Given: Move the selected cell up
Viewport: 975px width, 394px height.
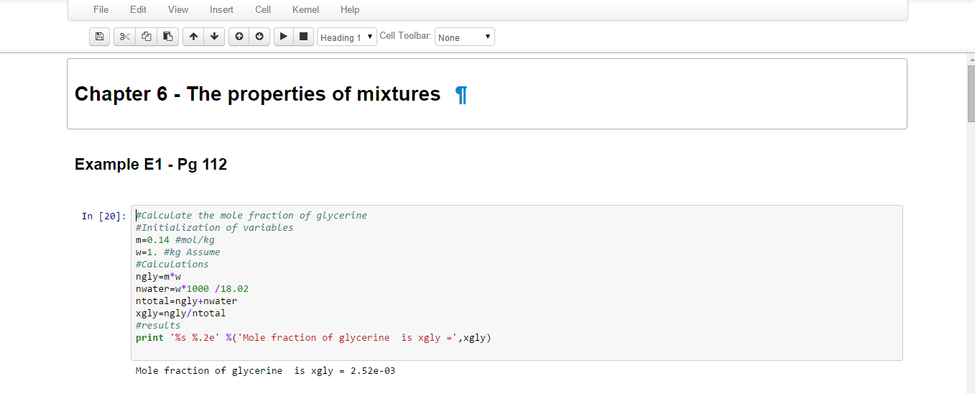Looking at the screenshot, I should 193,37.
